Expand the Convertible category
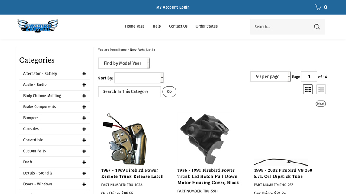The height and width of the screenshot is (194, 346). [84, 140]
